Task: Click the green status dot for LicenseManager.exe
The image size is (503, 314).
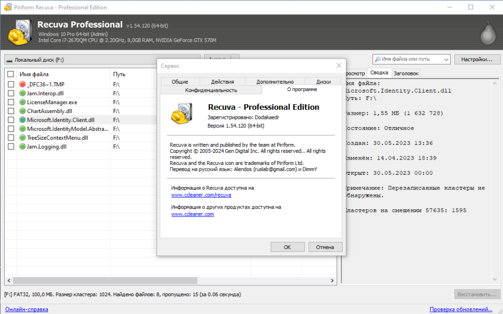Action: pyautogui.click(x=22, y=102)
